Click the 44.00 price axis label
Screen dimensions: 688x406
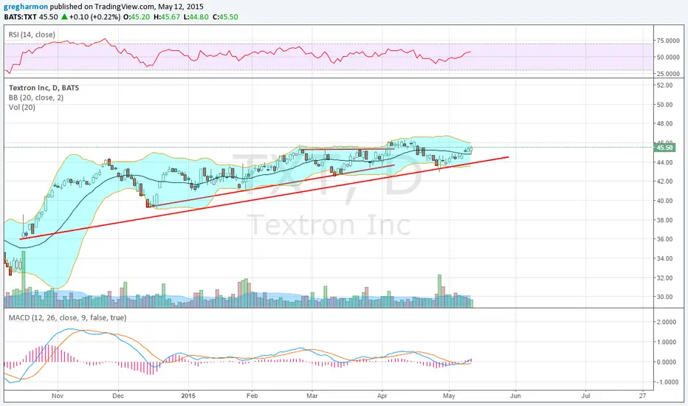point(664,162)
